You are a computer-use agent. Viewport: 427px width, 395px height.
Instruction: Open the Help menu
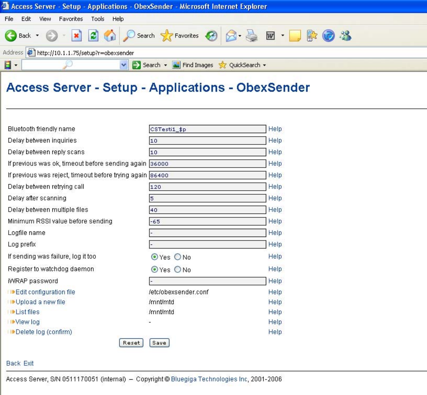coord(118,19)
